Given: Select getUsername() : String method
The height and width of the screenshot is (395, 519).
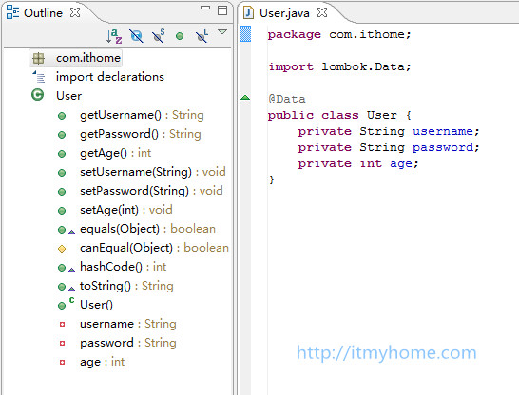Looking at the screenshot, I should tap(142, 115).
